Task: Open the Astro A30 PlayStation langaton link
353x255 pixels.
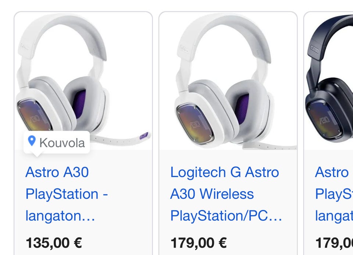Action: coord(66,194)
